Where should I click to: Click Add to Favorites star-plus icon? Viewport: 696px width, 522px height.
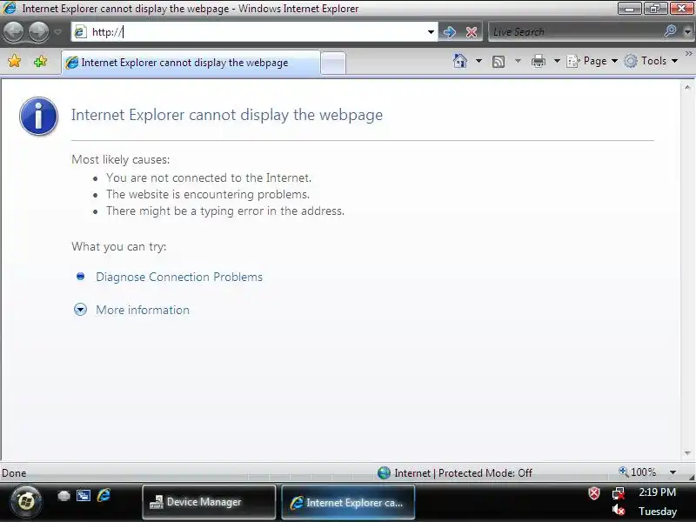tap(40, 61)
